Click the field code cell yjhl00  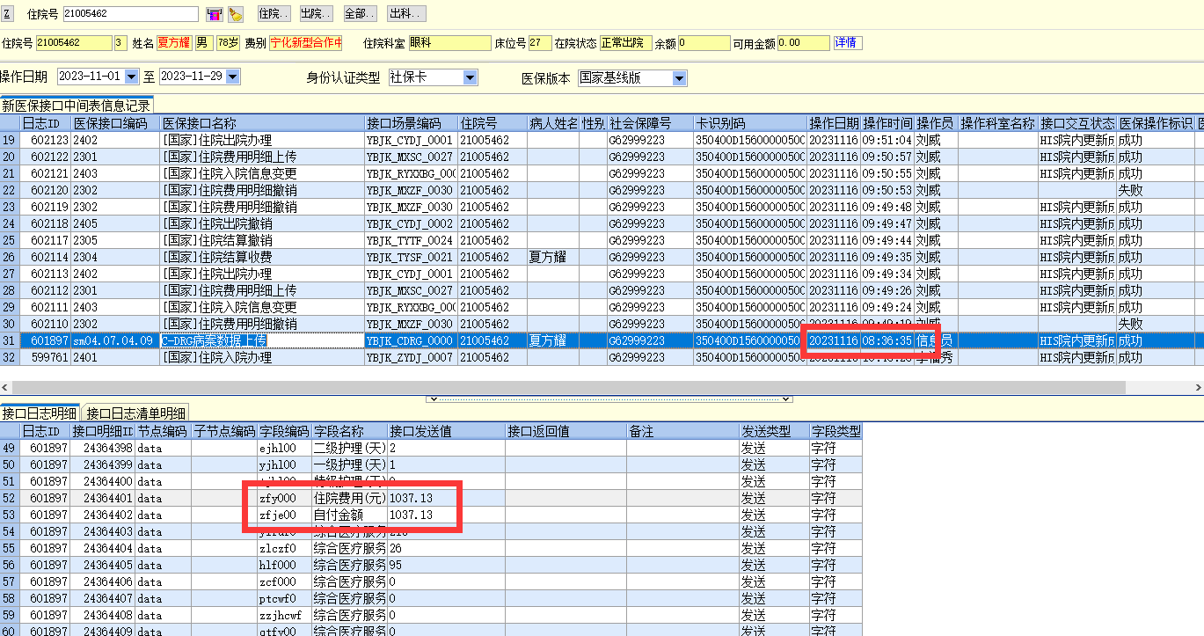coord(284,464)
